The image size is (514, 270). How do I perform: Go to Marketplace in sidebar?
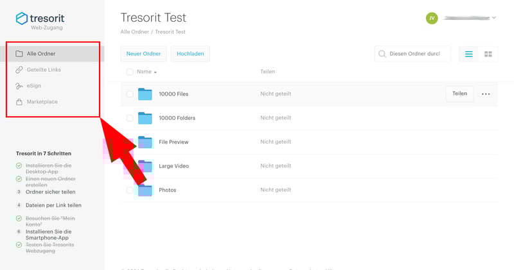click(42, 101)
